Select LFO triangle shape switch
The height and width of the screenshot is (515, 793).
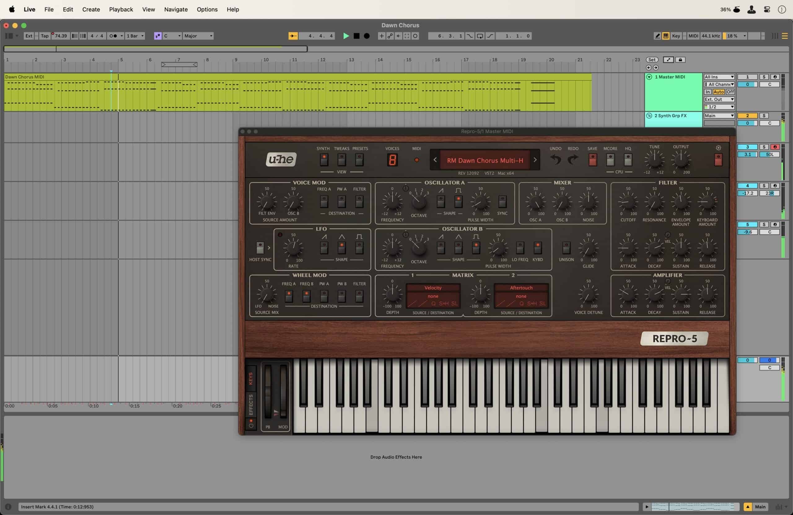(x=342, y=248)
